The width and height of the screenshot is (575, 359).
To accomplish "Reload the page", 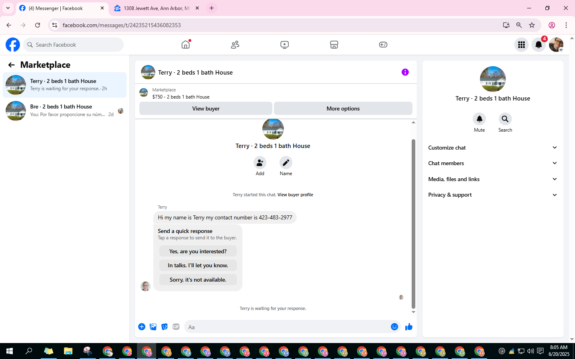I will (x=38, y=25).
